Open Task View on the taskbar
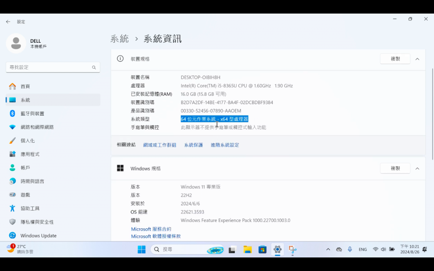434x271 pixels. [232, 249]
